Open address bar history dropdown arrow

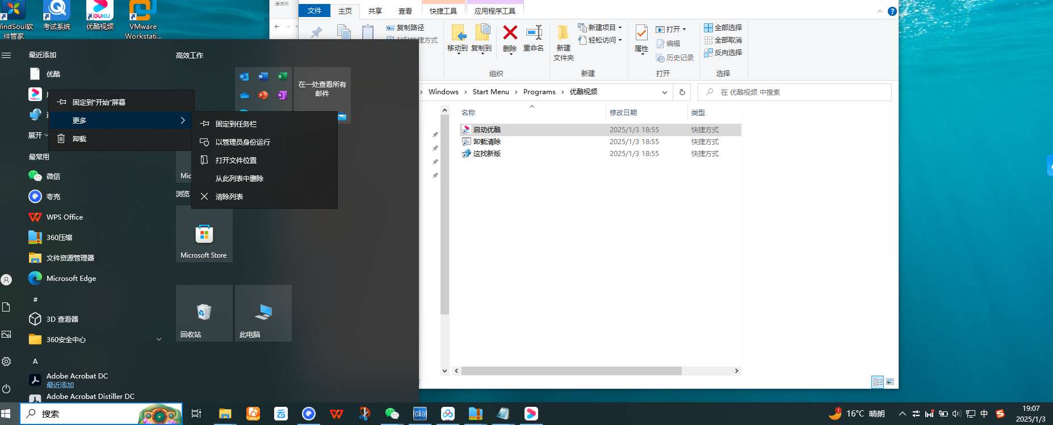665,92
